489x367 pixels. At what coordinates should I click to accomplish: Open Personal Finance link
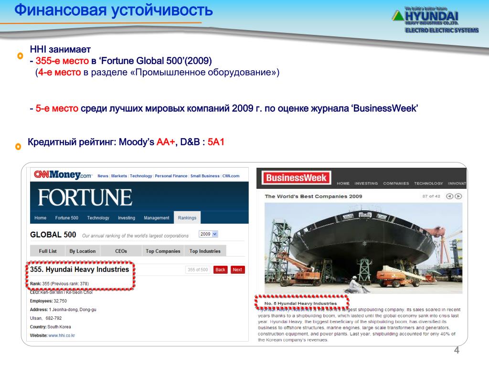[x=171, y=176]
